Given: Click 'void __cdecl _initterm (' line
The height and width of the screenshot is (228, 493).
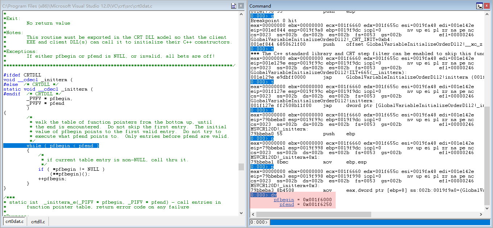Looking at the screenshot, I should [x=38, y=80].
